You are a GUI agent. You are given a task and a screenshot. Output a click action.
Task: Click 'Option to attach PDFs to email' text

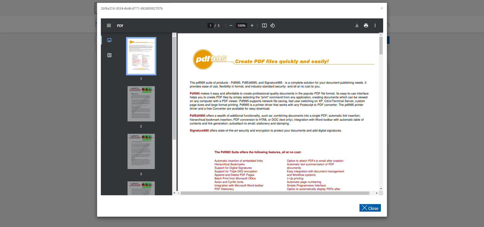(x=315, y=161)
